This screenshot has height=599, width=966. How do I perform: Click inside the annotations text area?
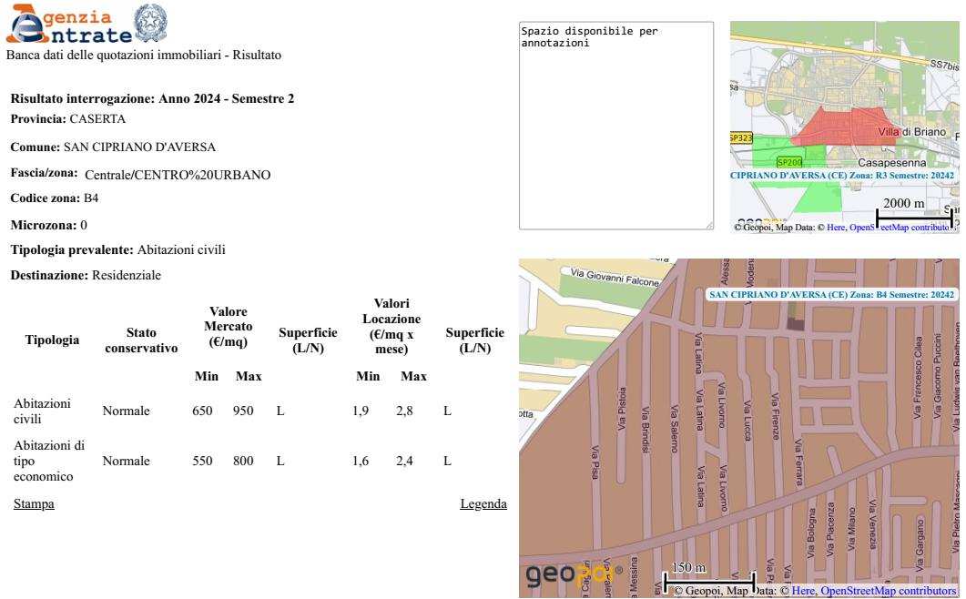[615, 127]
